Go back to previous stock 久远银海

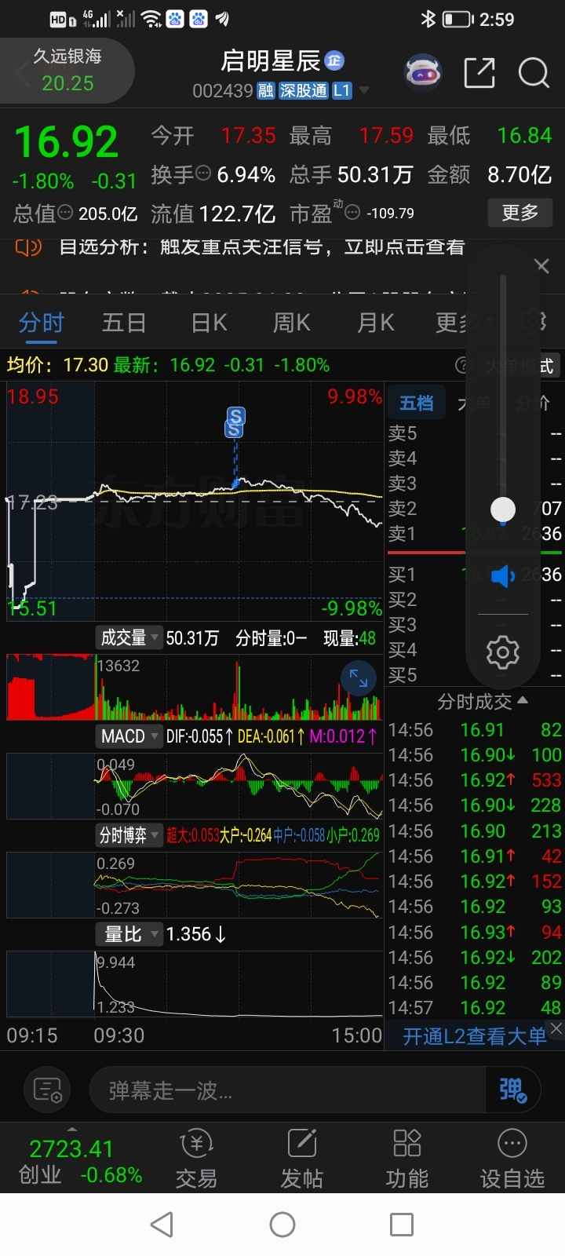[x=67, y=70]
